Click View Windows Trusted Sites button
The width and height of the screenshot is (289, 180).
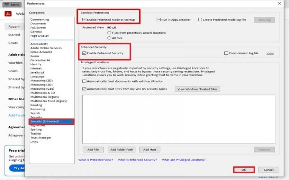click(x=198, y=89)
